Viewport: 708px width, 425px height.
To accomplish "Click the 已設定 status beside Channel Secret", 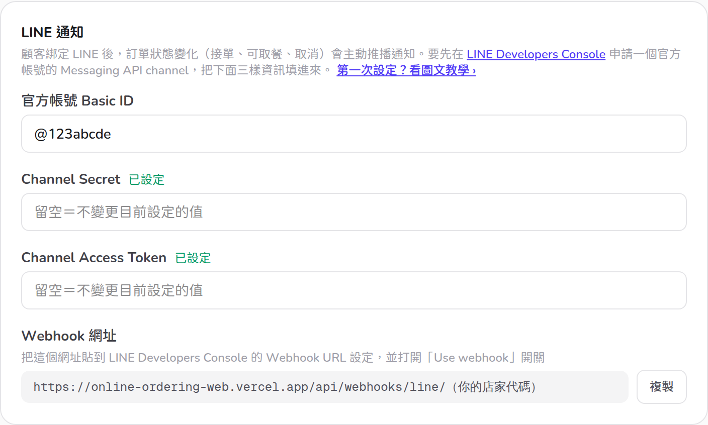I will coord(147,180).
